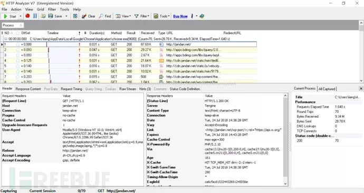This screenshot has height=193, width=364.
Task: Toggle star on request row 6
Action: point(17,72)
